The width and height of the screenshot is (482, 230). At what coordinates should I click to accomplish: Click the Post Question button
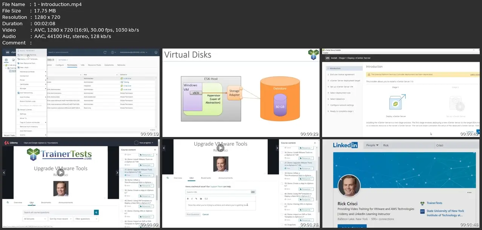pos(193,214)
